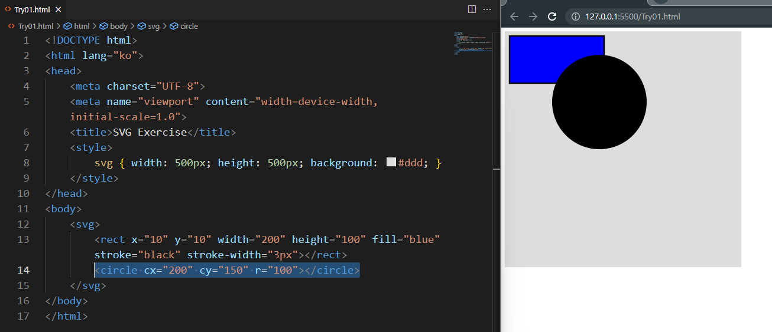The height and width of the screenshot is (332, 772).
Task: Reload the browser page
Action: tap(552, 17)
